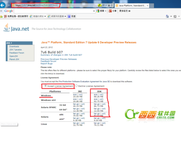181x148 pixels.
Task: Click the lock security icon in address bar
Action: (x=109, y=5)
